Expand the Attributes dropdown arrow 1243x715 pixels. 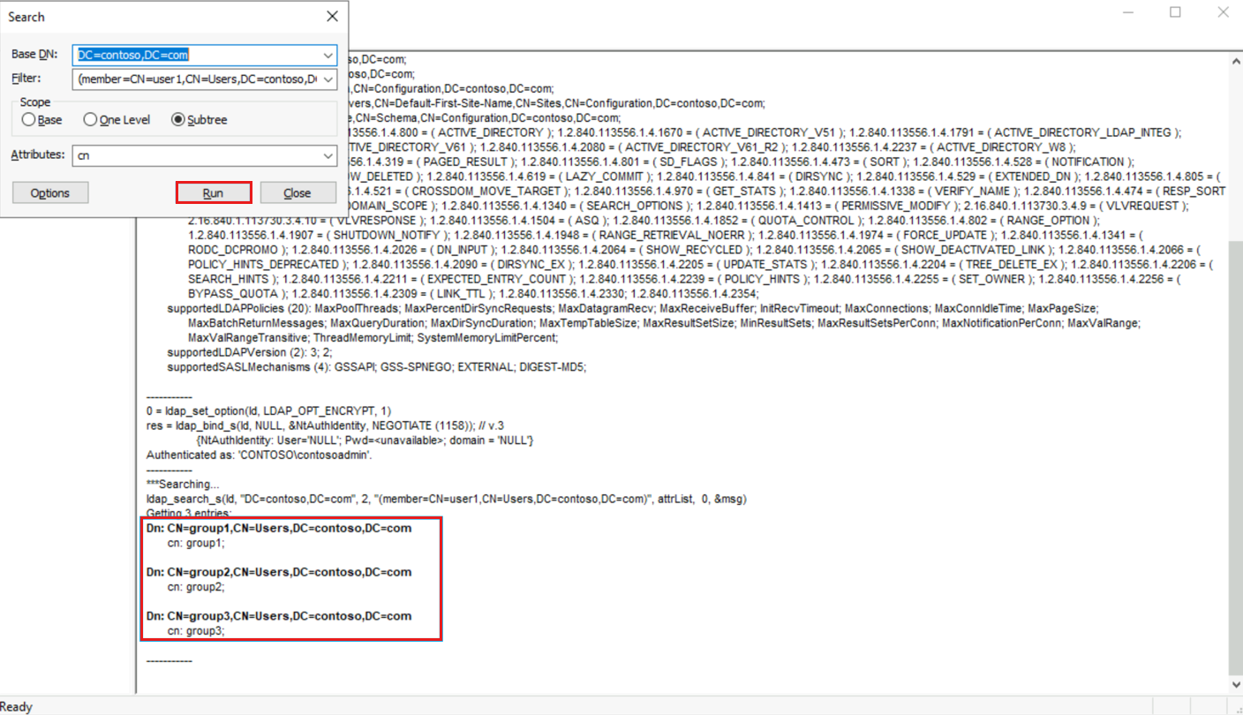coord(328,155)
